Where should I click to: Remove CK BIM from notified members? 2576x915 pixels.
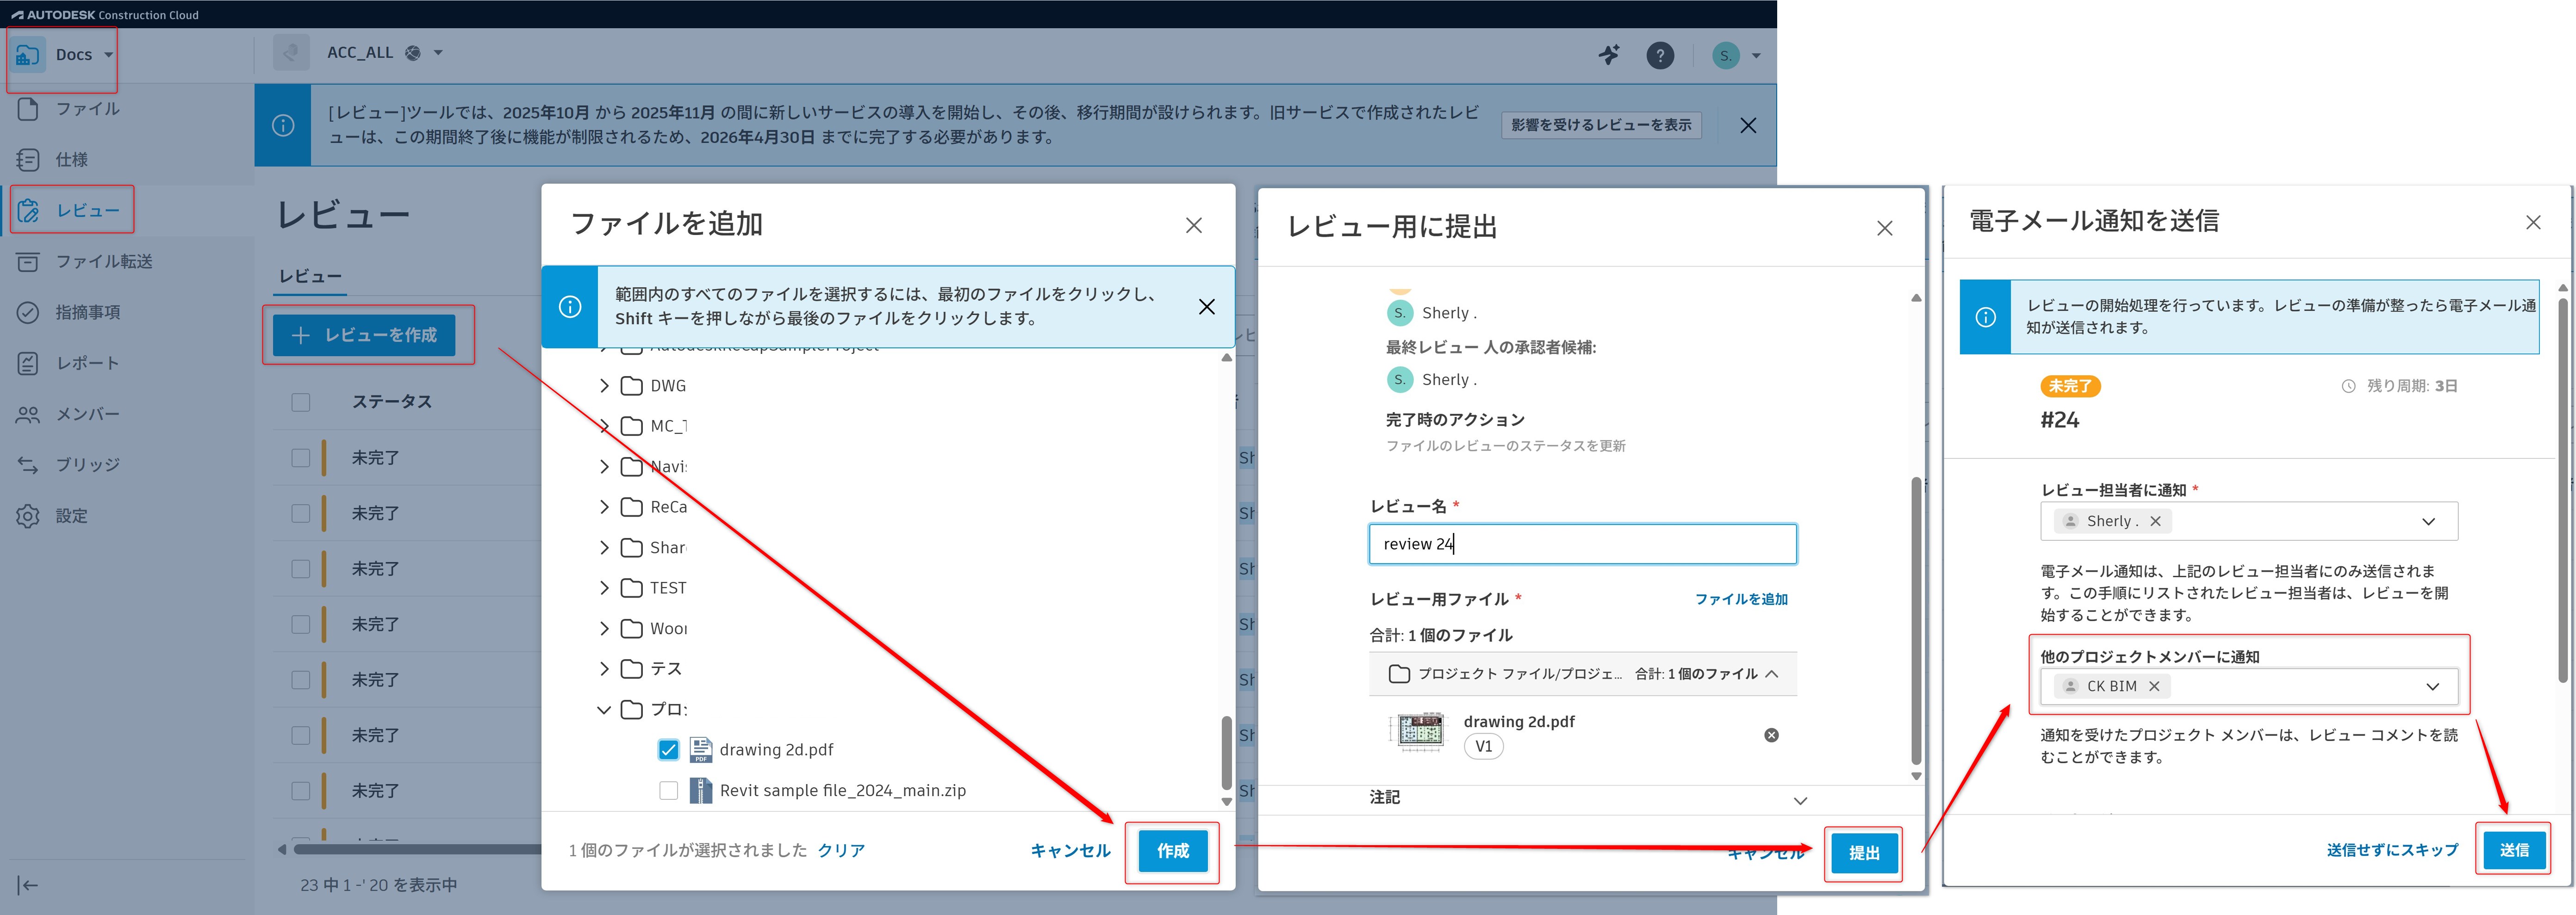tap(2154, 687)
